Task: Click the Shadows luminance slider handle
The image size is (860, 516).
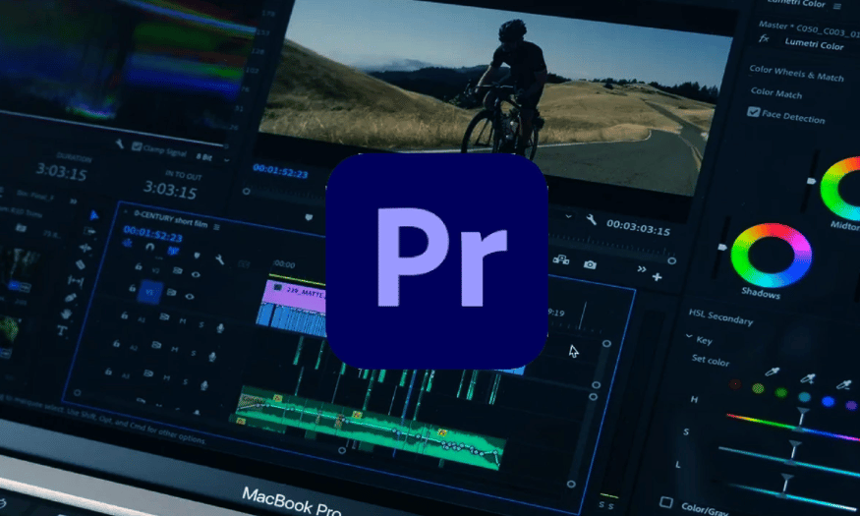Action: [x=722, y=248]
